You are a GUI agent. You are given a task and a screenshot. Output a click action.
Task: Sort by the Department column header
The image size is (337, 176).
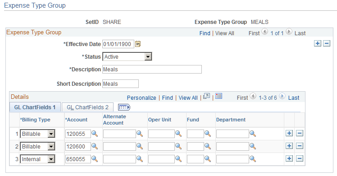click(231, 120)
